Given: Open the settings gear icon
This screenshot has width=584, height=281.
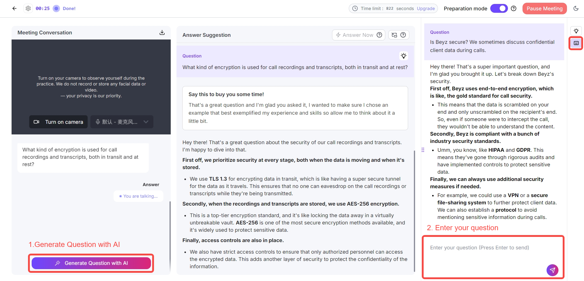Looking at the screenshot, I should tap(28, 9).
